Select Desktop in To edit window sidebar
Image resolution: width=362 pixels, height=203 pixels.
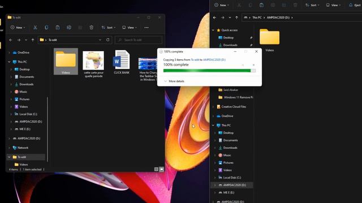pyautogui.click(x=24, y=69)
